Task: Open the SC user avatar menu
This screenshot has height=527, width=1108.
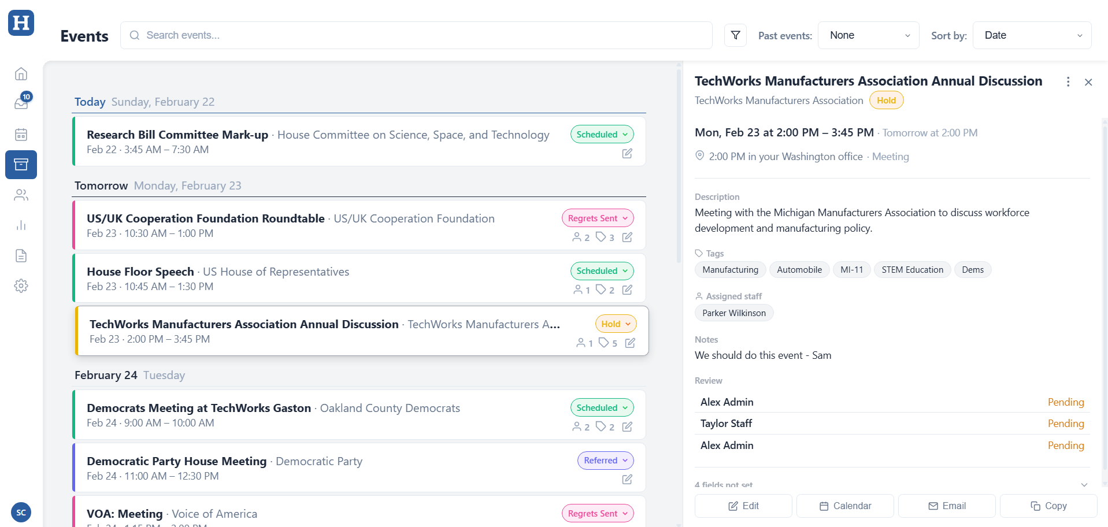Action: (21, 512)
